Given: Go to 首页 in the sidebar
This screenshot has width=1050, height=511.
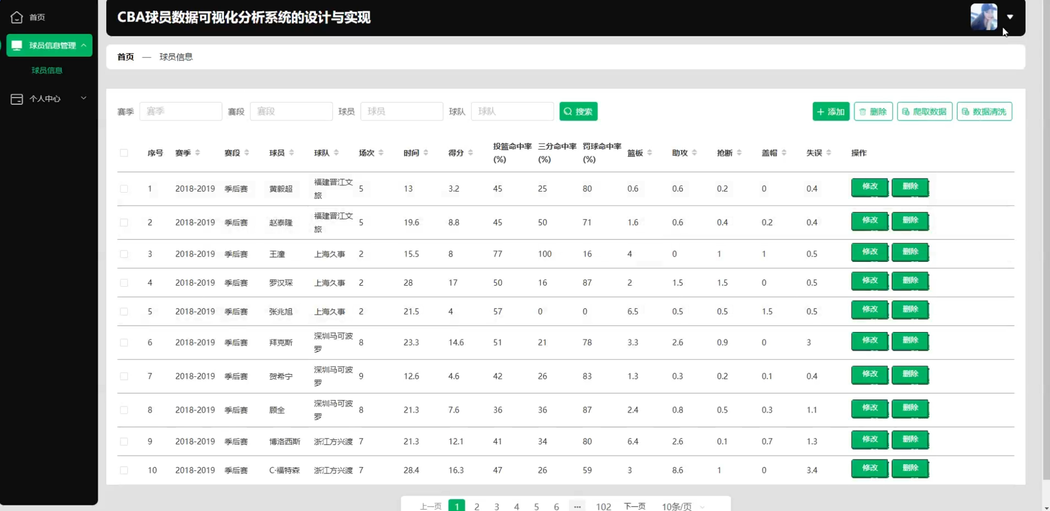Looking at the screenshot, I should coord(38,17).
